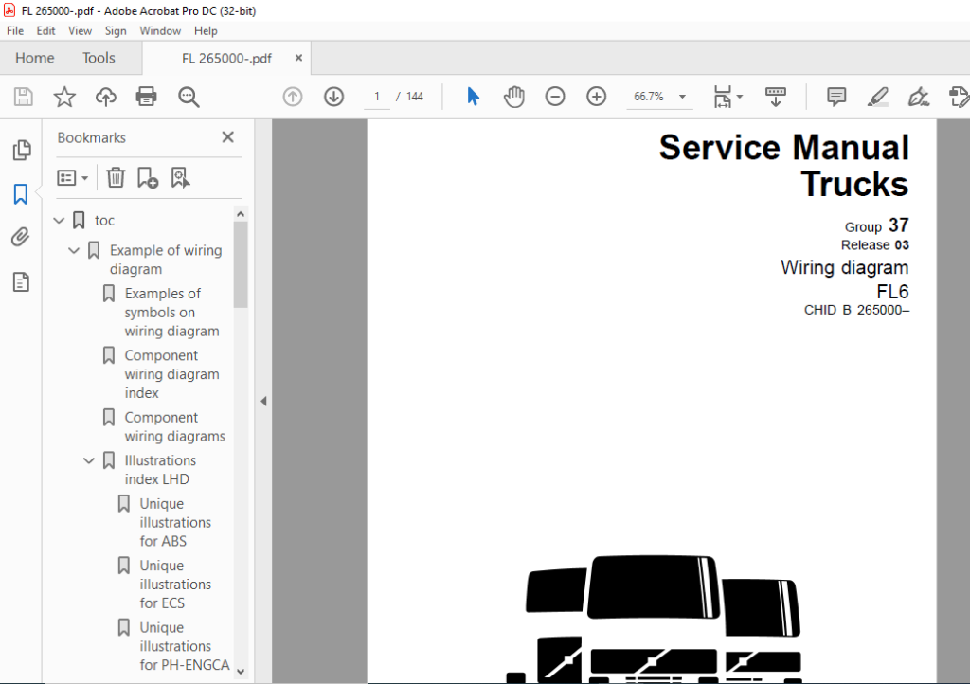Switch to the Home tab
This screenshot has height=684, width=970.
pyautogui.click(x=35, y=58)
